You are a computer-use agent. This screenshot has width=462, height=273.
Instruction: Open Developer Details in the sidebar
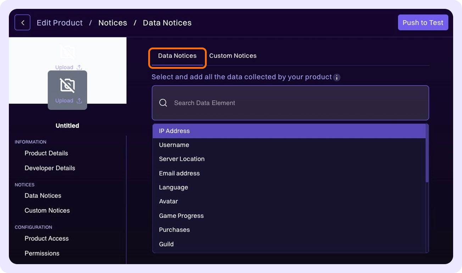(x=50, y=168)
